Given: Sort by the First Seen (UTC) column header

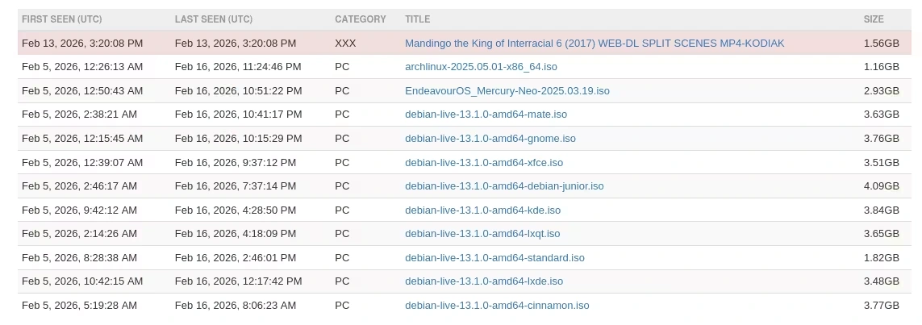Looking at the screenshot, I should coord(62,19).
